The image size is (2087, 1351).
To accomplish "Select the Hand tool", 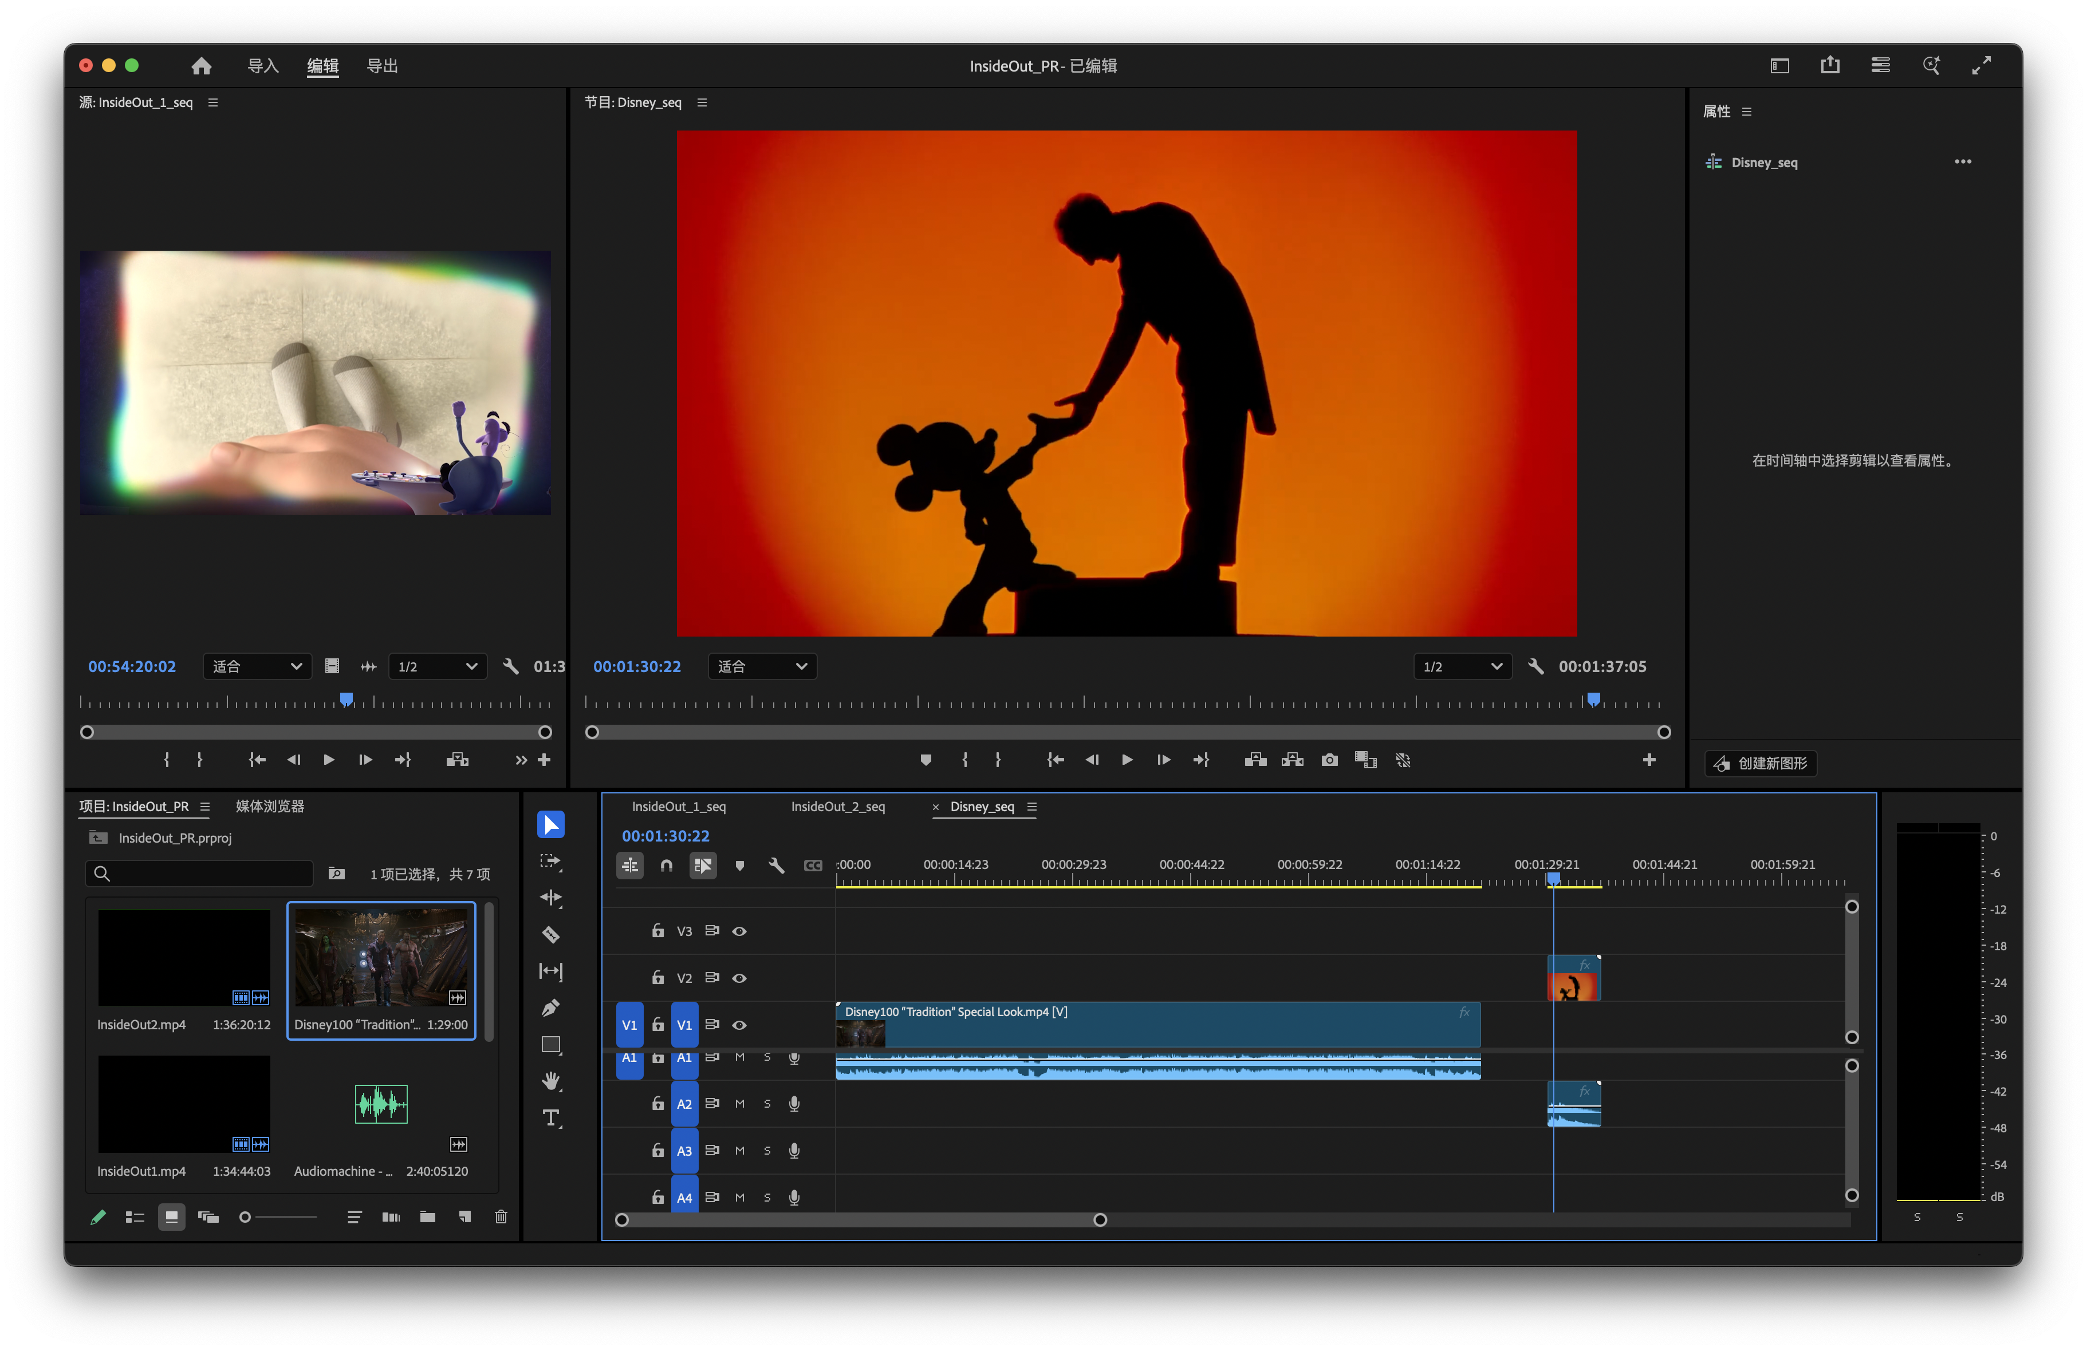I will coord(551,1081).
